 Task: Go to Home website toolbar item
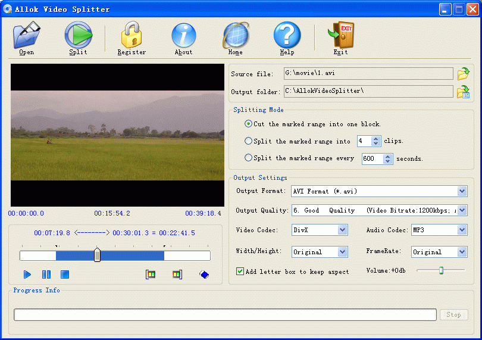coord(235,37)
